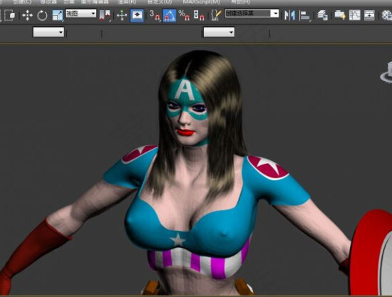The height and width of the screenshot is (297, 392).
Task: Toggle Keyboard Shortcut Override
Action: click(x=137, y=16)
